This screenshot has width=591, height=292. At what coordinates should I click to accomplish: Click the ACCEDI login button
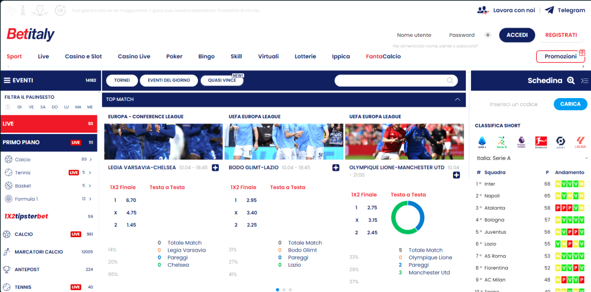click(x=517, y=35)
